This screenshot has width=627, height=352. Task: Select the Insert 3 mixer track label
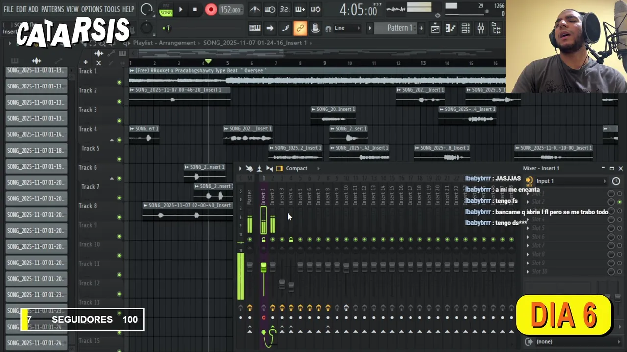(282, 197)
